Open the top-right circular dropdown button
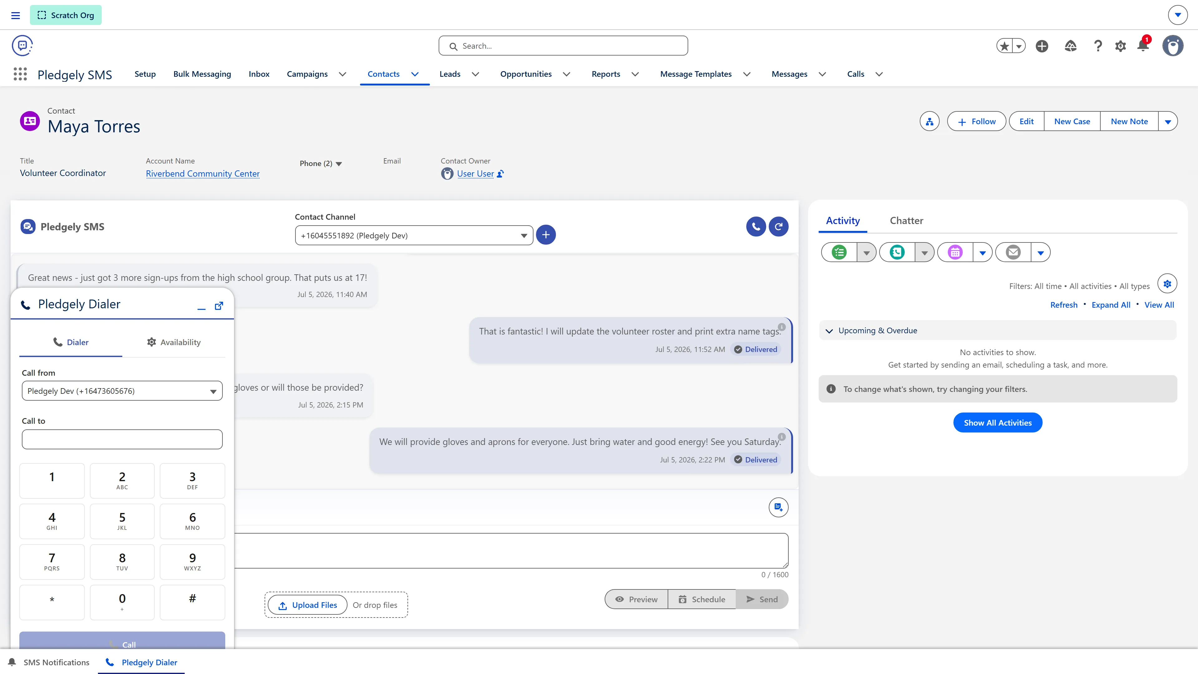 (1177, 15)
